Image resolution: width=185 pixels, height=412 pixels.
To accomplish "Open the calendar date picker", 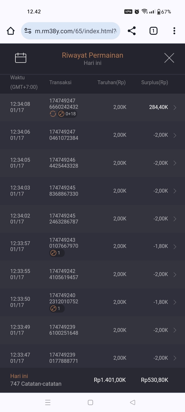I will click(x=21, y=58).
